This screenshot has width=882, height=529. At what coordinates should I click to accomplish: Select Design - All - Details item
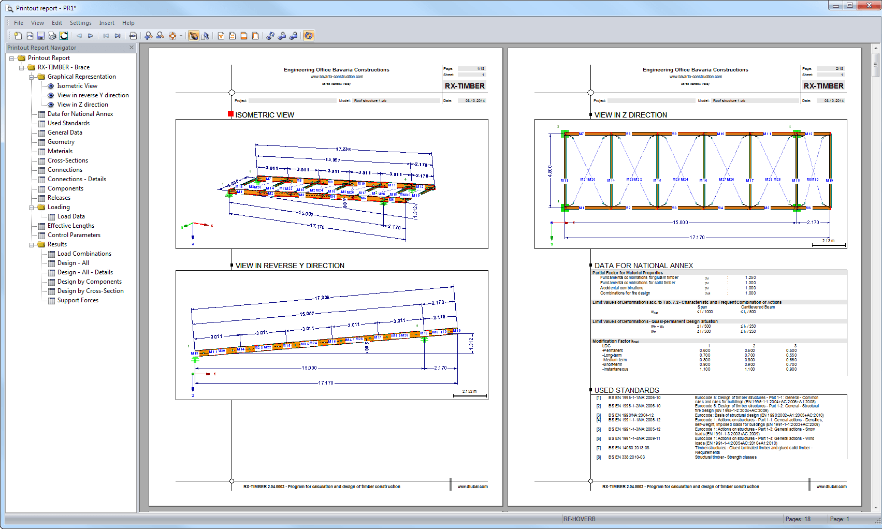click(x=85, y=272)
